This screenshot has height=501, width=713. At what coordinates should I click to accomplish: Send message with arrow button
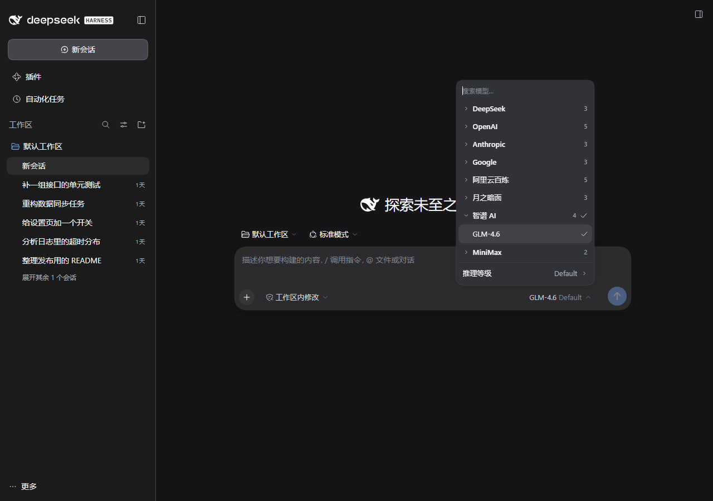(617, 296)
